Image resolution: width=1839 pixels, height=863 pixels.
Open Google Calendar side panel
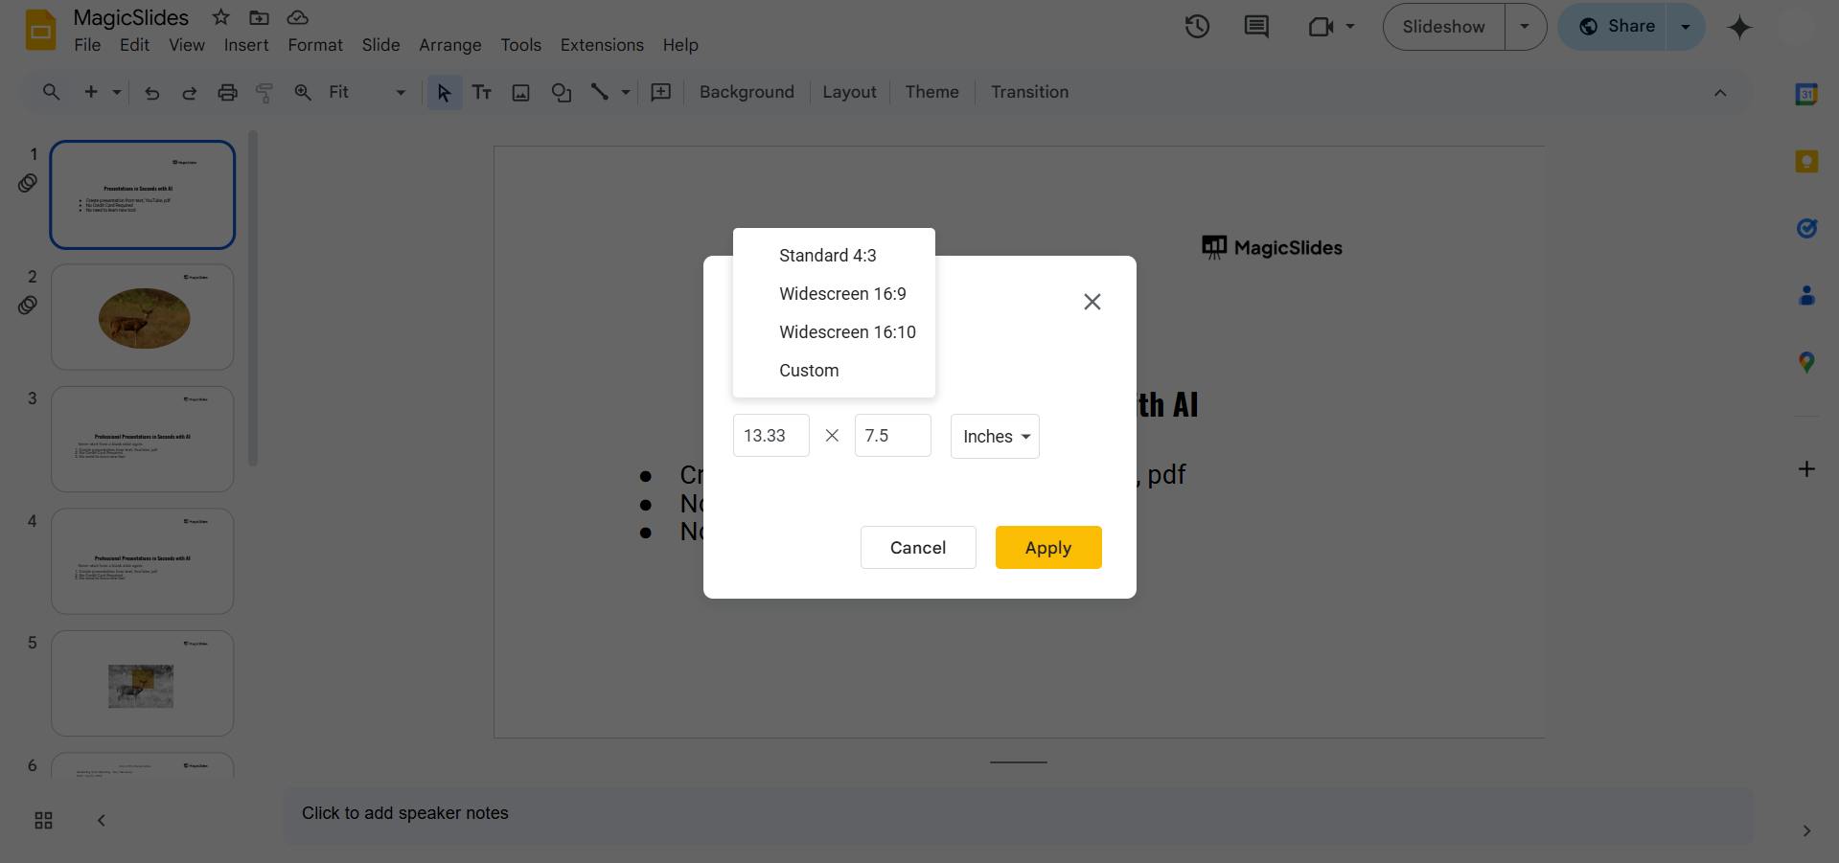point(1806,94)
